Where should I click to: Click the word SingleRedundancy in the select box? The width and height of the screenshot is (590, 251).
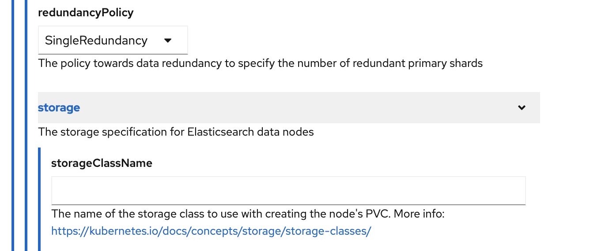point(96,41)
